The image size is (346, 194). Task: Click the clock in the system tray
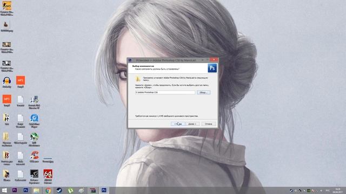coord(337,190)
